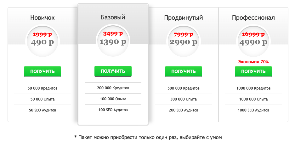
Task: Click the Продвинутый plan heading
Action: [184, 18]
